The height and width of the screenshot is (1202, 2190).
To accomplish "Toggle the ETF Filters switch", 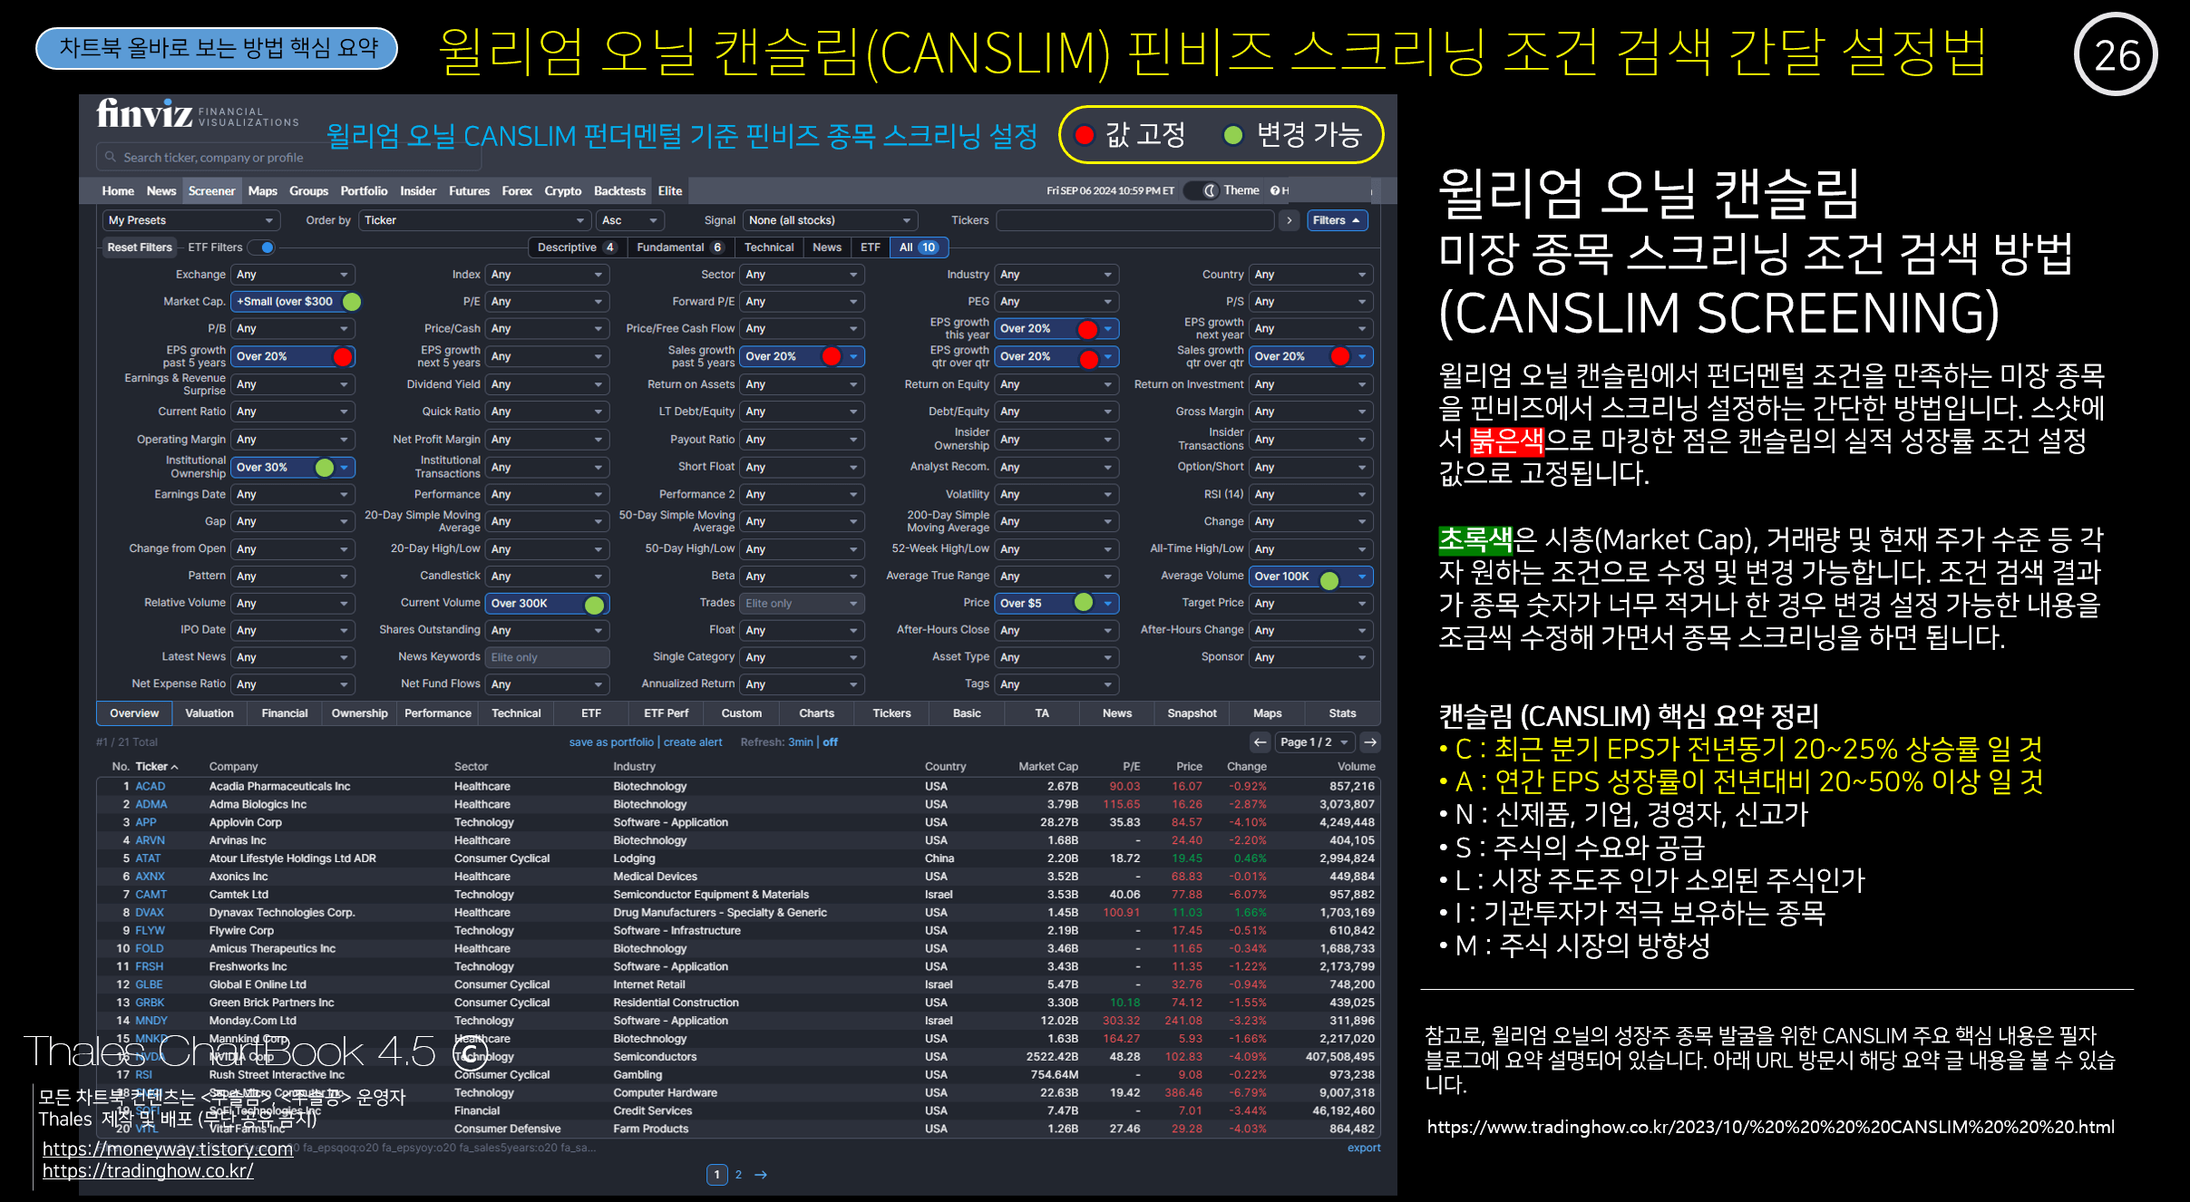I will click(x=262, y=247).
